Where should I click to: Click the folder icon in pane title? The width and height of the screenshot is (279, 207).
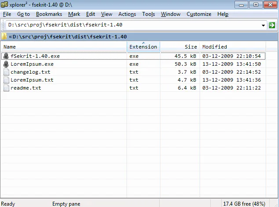click(x=4, y=36)
